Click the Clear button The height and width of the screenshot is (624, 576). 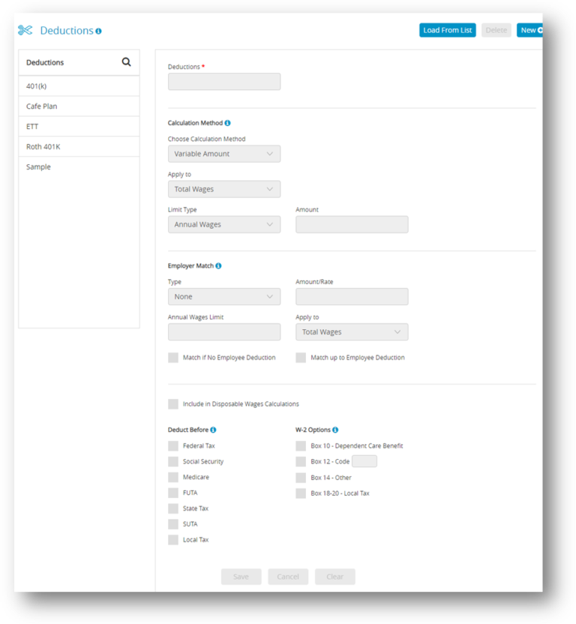335,577
